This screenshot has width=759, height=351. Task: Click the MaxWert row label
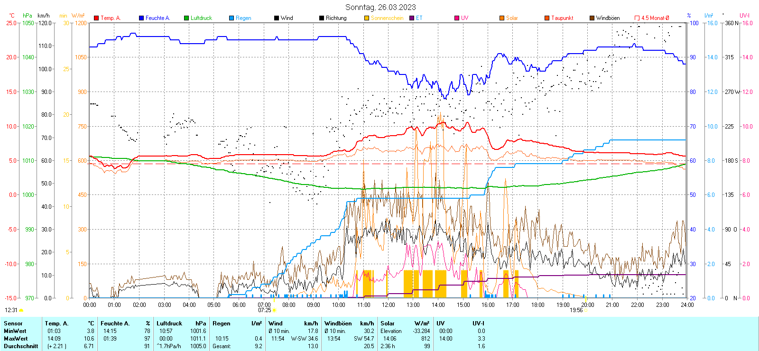(15, 339)
